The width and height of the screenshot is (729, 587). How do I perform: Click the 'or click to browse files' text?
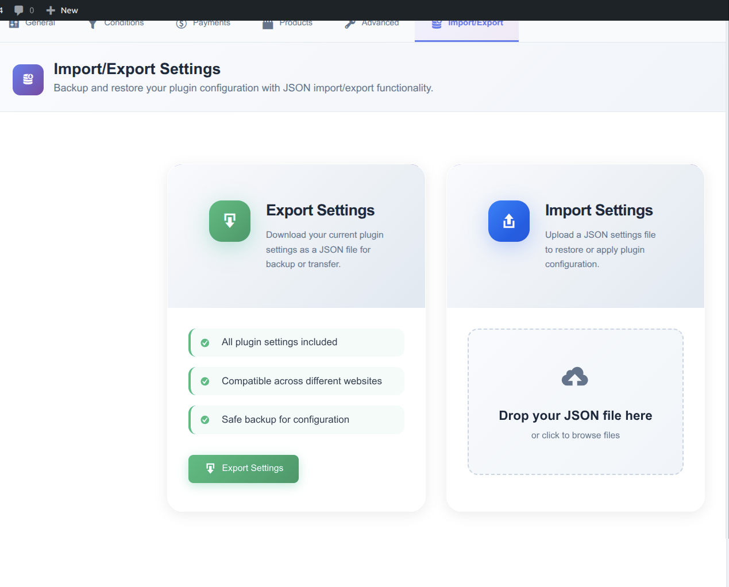(575, 435)
